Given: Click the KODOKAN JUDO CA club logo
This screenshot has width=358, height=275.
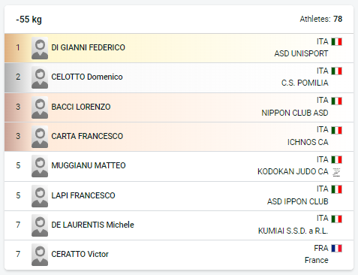Looking at the screenshot, I should [336, 172].
